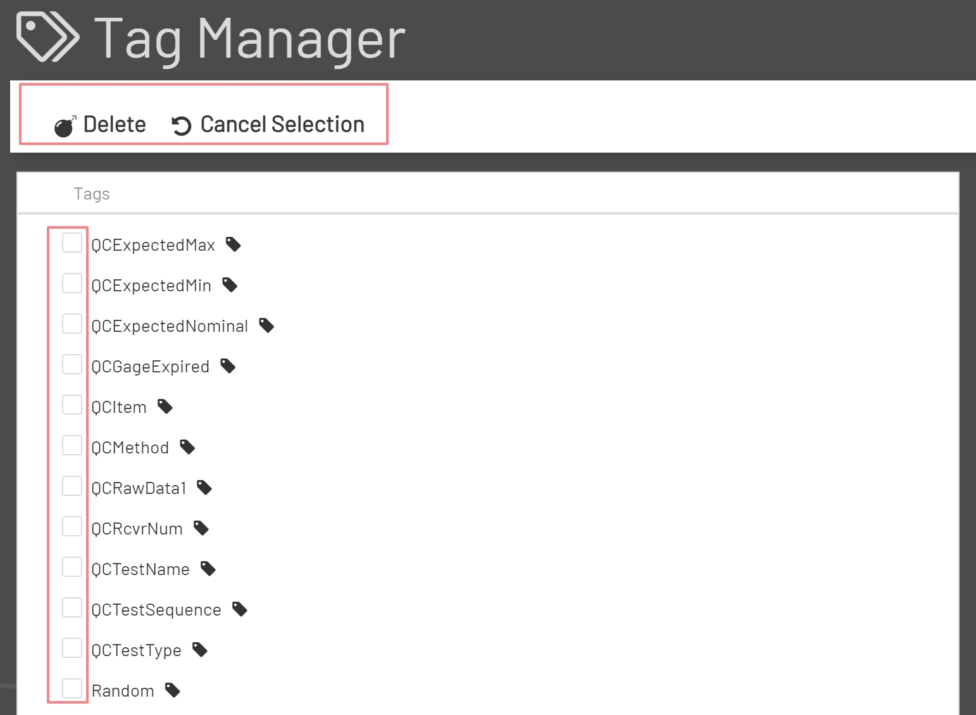The image size is (976, 715).
Task: Tick the QCMethod checkbox
Action: 72,445
